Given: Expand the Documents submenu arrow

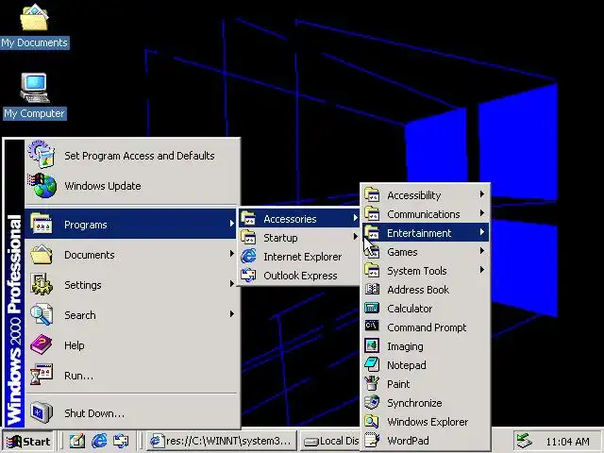Looking at the screenshot, I should tap(231, 254).
